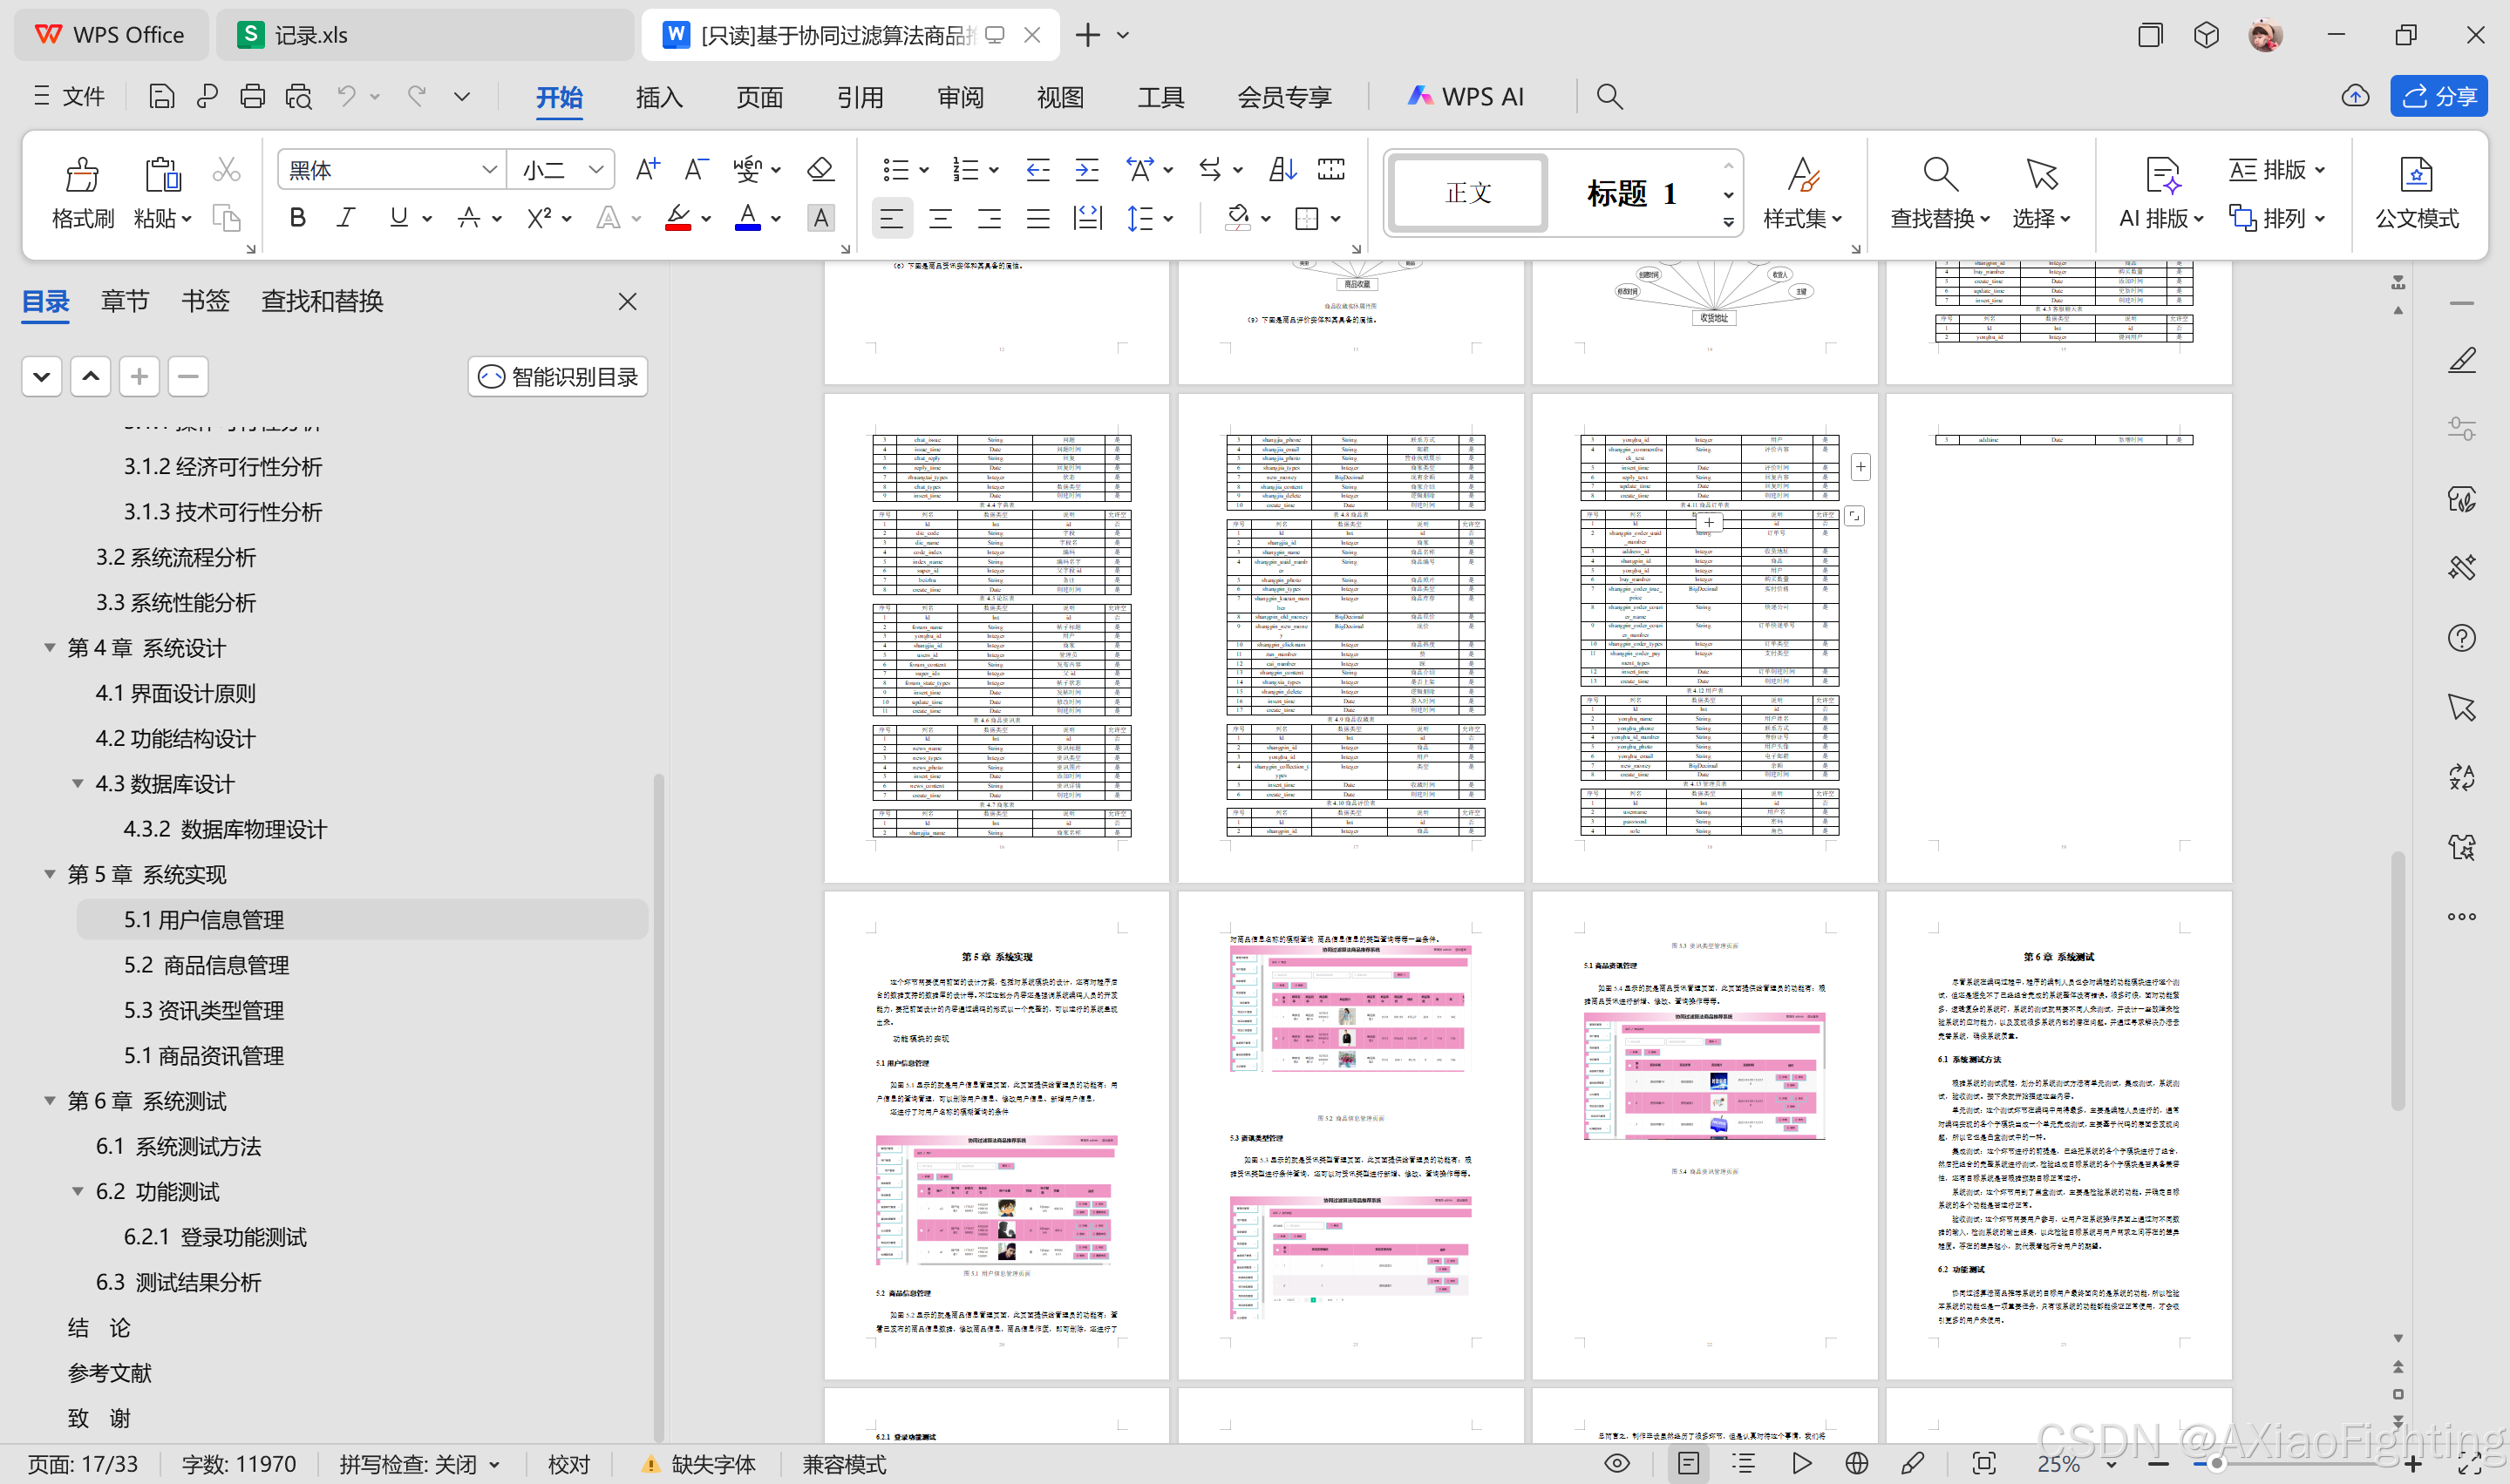Click the Paste (粘贴) clipboard icon
The image size is (2510, 1484).
[x=161, y=175]
